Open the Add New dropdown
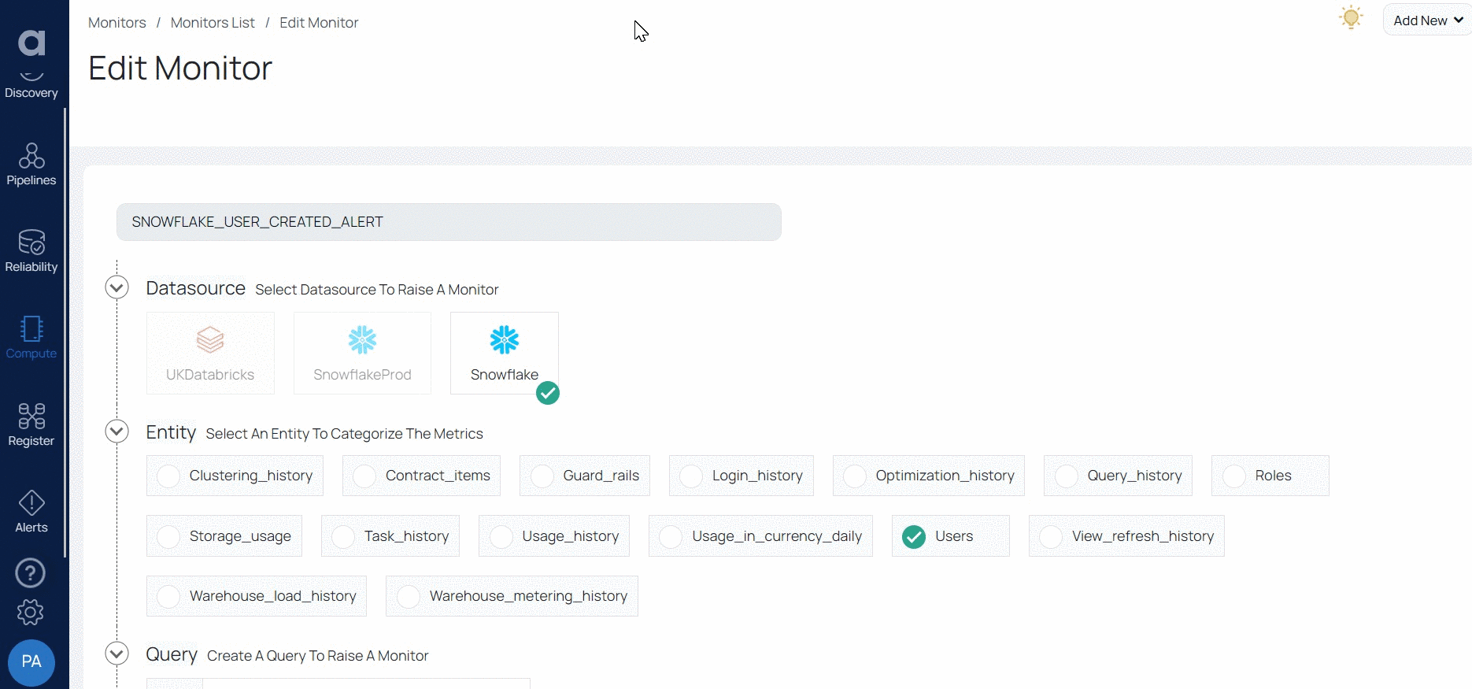1472x689 pixels. point(1427,20)
